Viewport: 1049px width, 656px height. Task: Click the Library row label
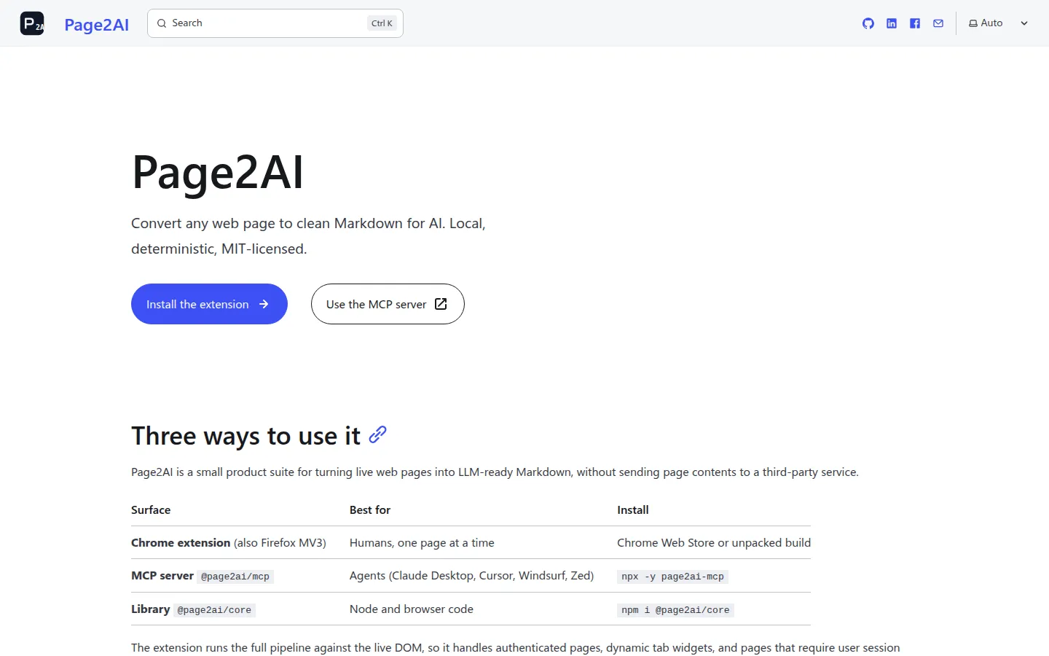[x=151, y=609]
